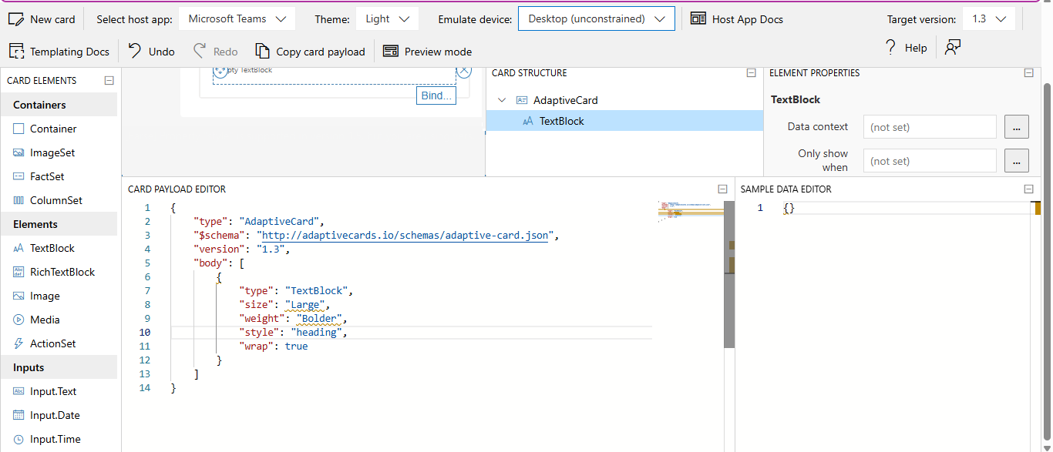
Task: Collapse the AdaptiveCard tree node
Action: 503,100
